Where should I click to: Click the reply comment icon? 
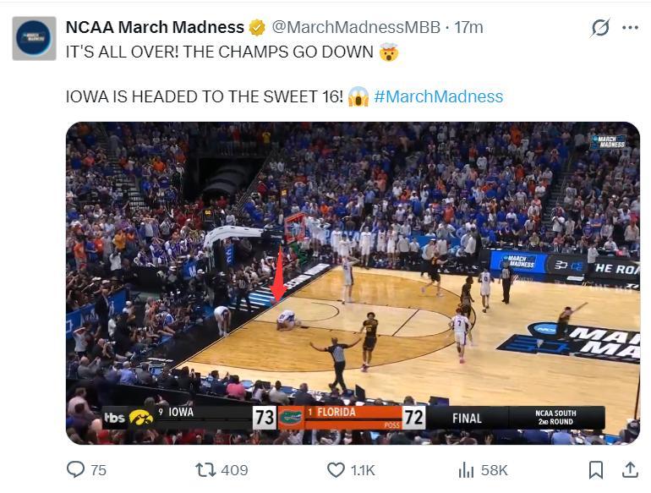click(76, 469)
